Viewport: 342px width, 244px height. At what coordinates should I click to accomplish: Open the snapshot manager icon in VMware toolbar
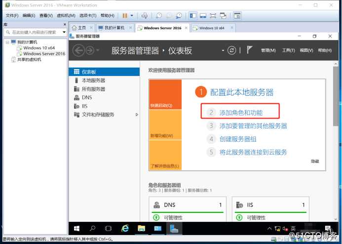179,16
